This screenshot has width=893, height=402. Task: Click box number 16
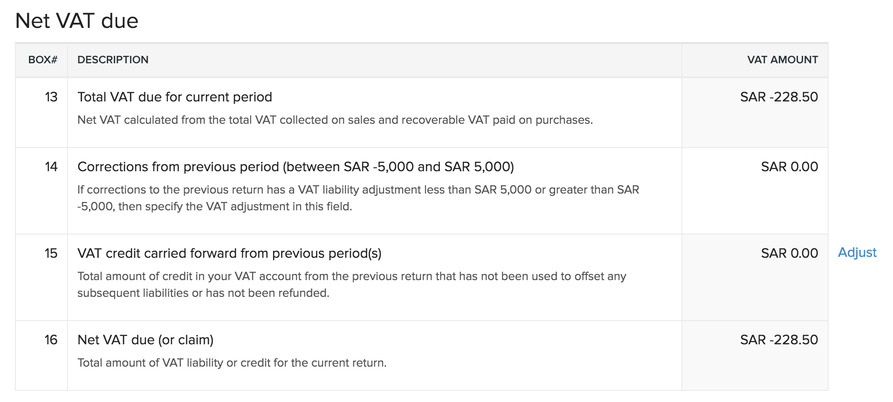[x=51, y=340]
